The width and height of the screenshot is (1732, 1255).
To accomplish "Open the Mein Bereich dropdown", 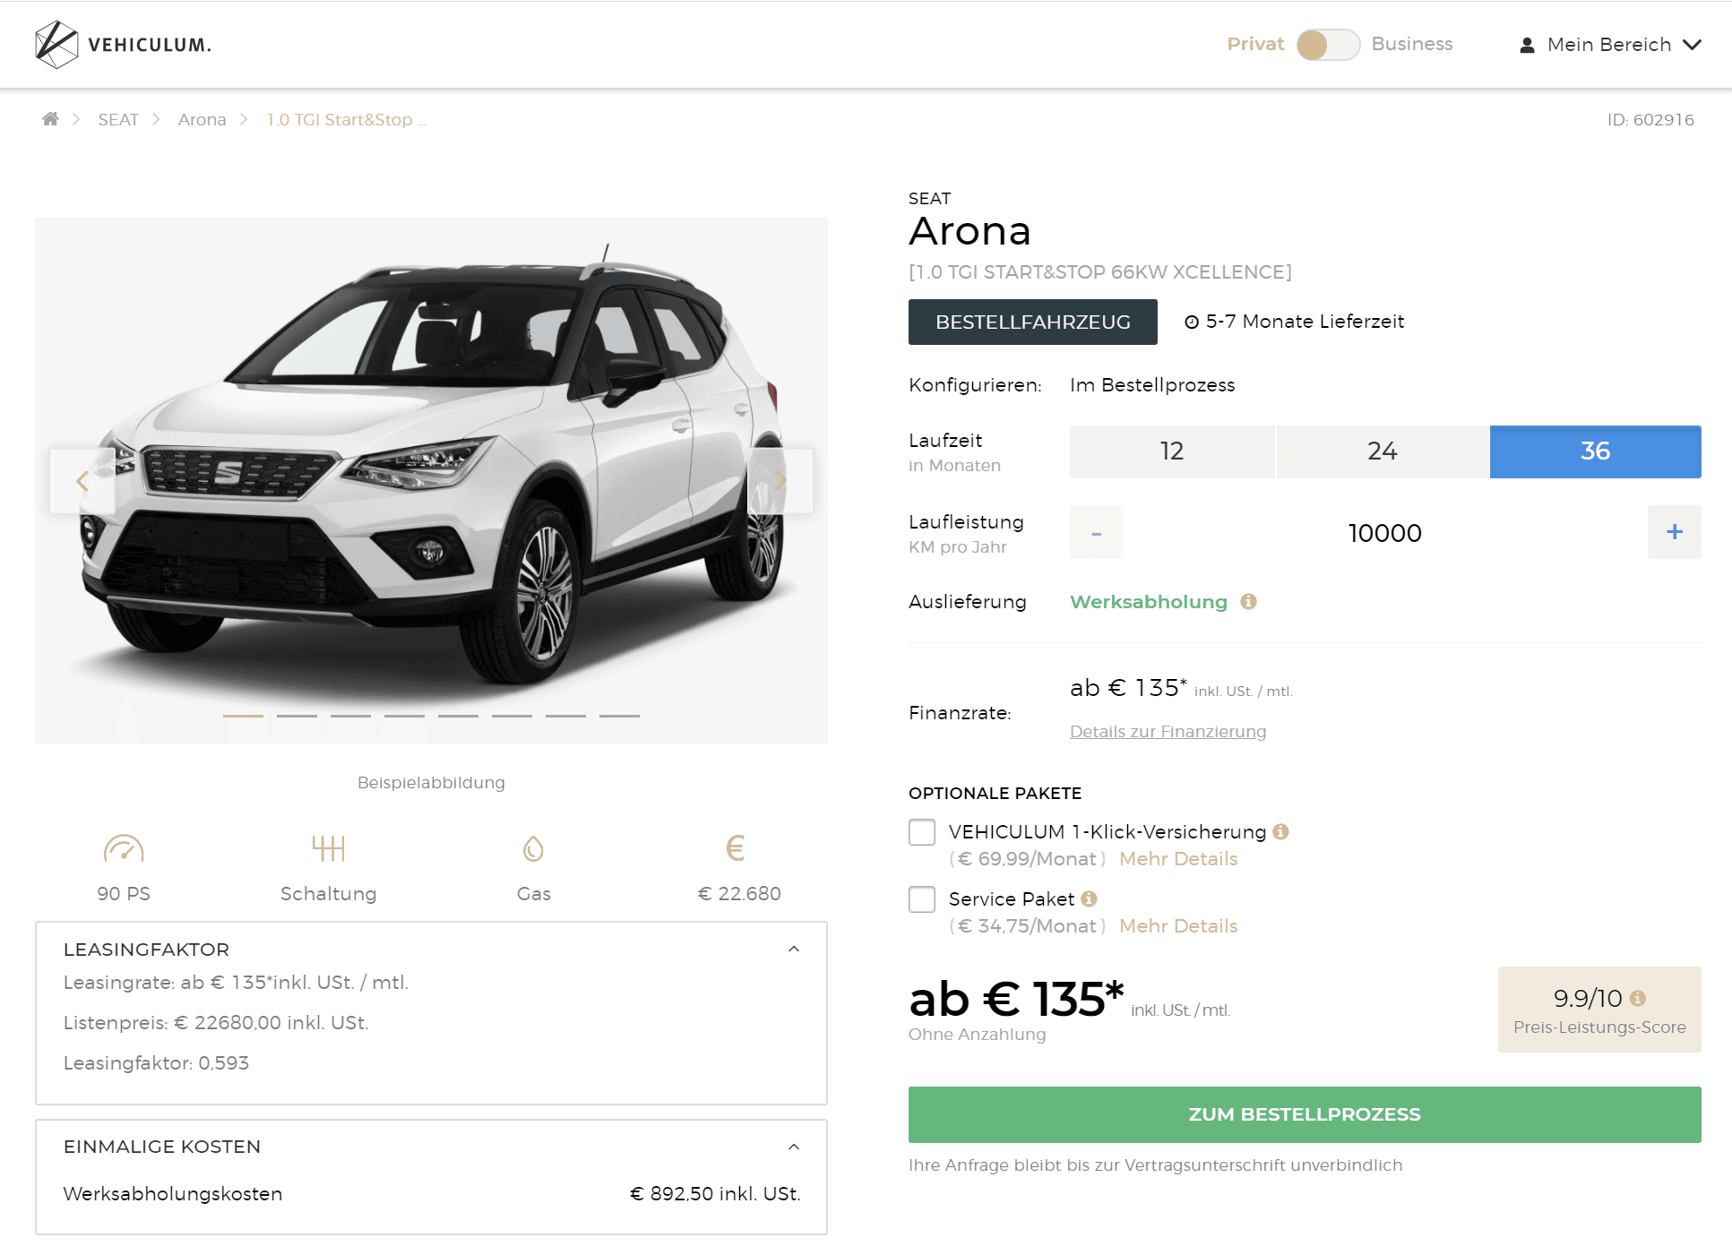I will click(x=1610, y=45).
